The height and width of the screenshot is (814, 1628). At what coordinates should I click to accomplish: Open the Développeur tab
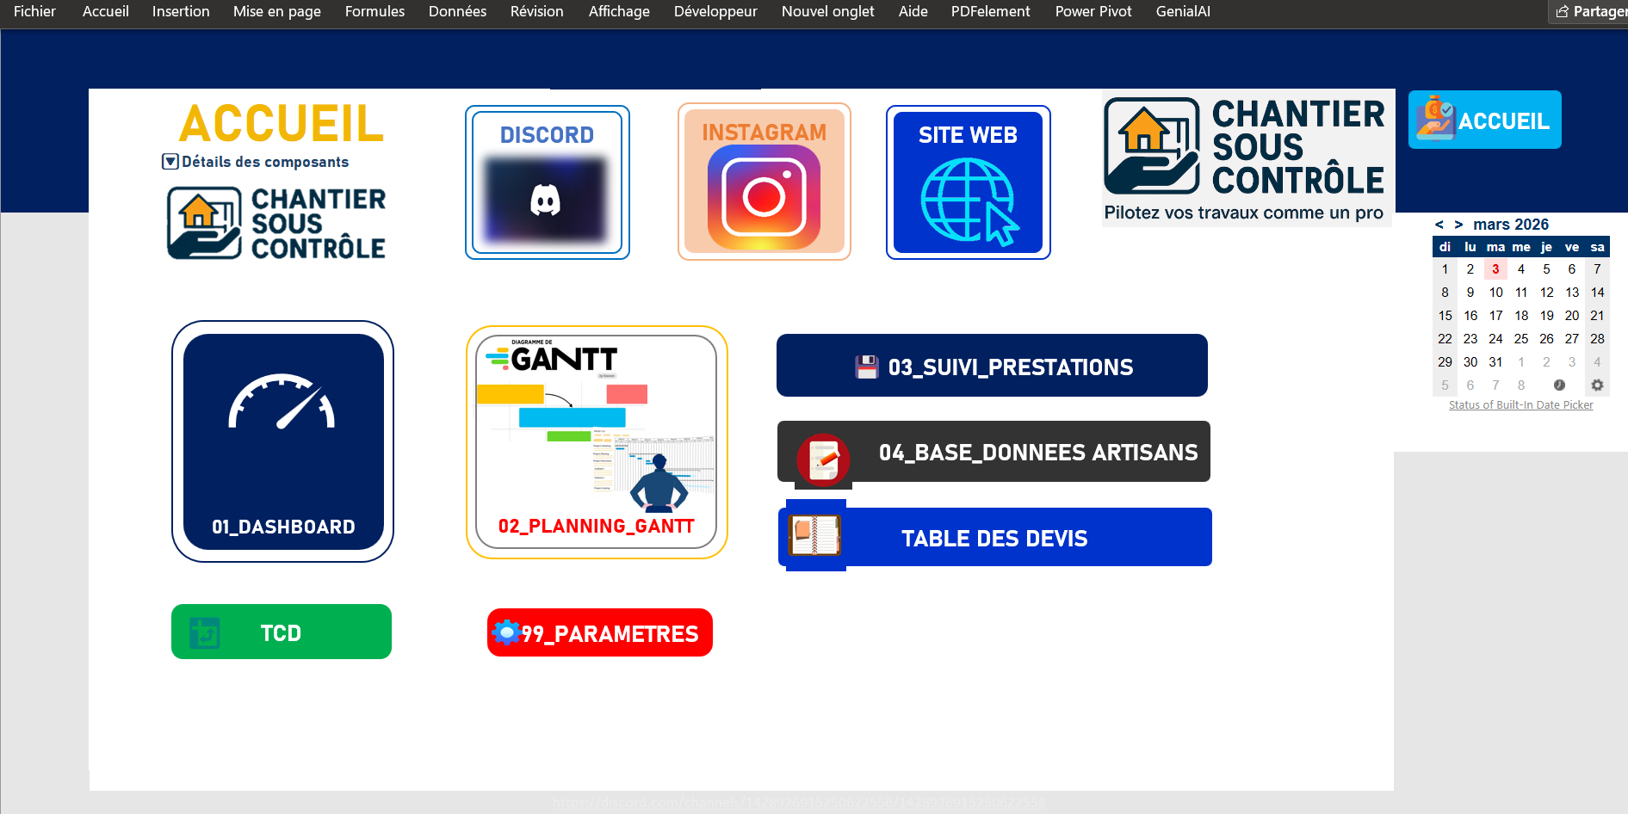point(715,11)
